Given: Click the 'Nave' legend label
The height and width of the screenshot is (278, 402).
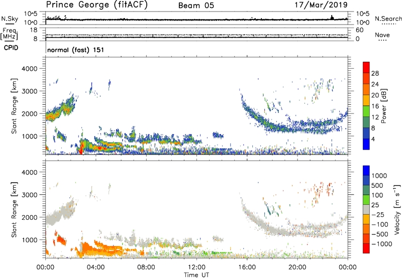Looking at the screenshot, I should tap(382, 35).
